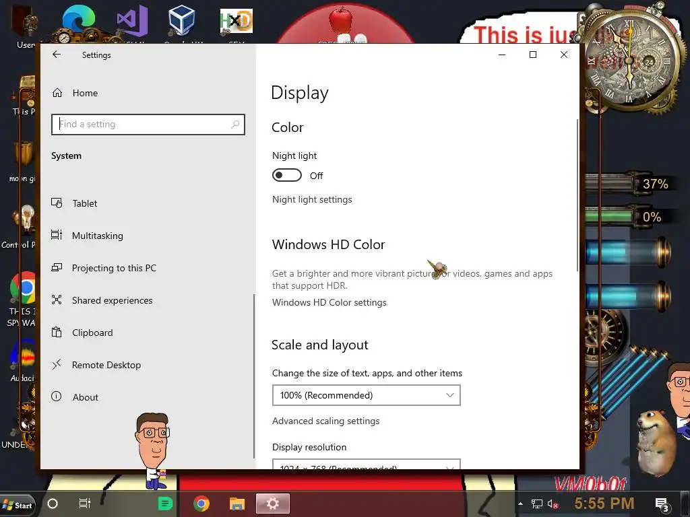
Task: Open the Start menu
Action: click(x=18, y=505)
